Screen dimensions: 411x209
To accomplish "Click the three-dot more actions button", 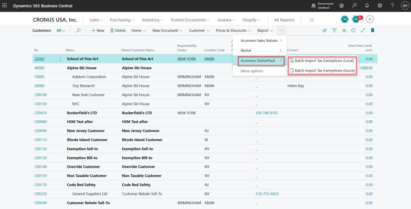I will click(x=281, y=30).
